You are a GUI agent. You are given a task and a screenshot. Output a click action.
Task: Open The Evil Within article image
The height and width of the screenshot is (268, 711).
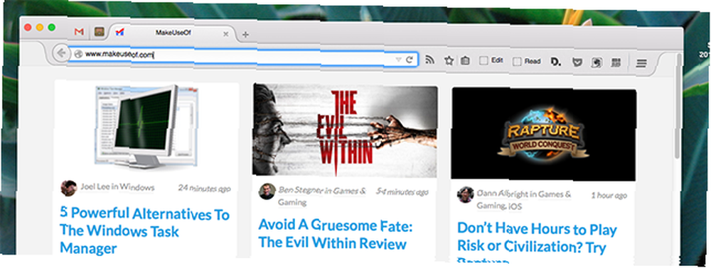(x=345, y=131)
